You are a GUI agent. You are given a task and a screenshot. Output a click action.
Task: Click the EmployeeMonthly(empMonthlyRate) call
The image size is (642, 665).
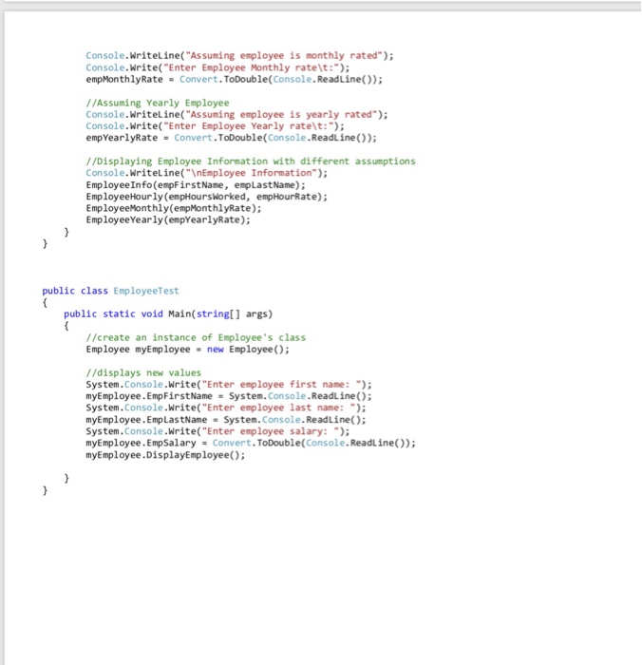(174, 208)
